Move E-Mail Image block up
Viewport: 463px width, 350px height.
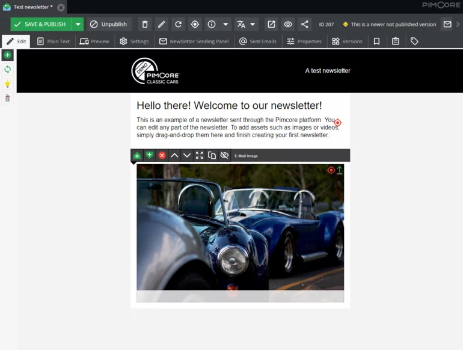(174, 155)
